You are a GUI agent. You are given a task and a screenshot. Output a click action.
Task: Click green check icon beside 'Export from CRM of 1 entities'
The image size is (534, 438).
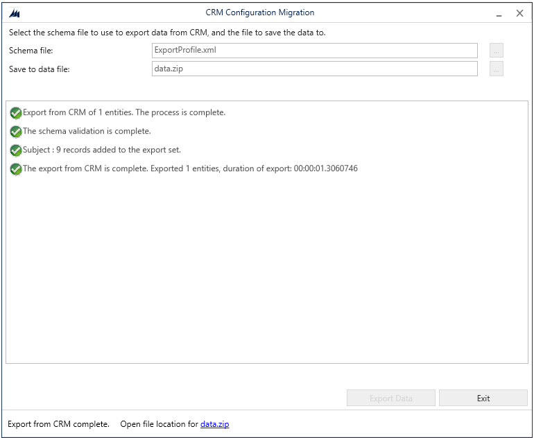(16, 113)
